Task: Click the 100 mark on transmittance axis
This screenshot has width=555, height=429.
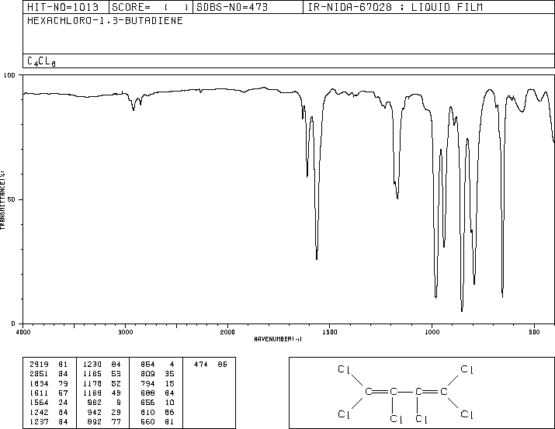Action: pyautogui.click(x=9, y=75)
